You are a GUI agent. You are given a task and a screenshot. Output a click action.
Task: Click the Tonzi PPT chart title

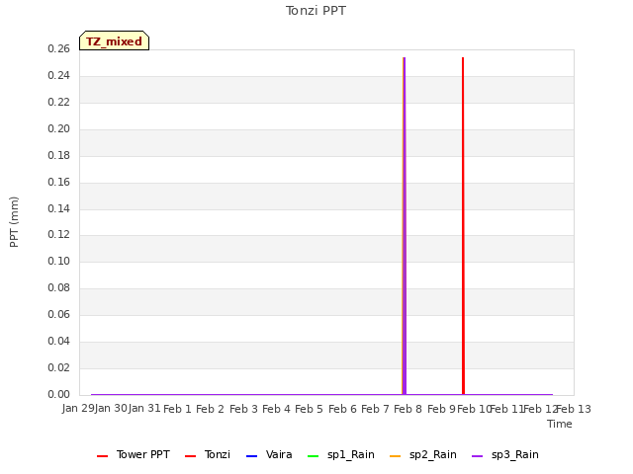coord(316,11)
